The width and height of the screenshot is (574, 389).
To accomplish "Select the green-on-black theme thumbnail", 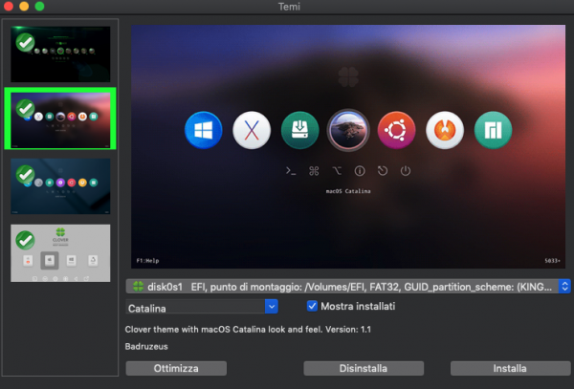I will tap(60, 54).
